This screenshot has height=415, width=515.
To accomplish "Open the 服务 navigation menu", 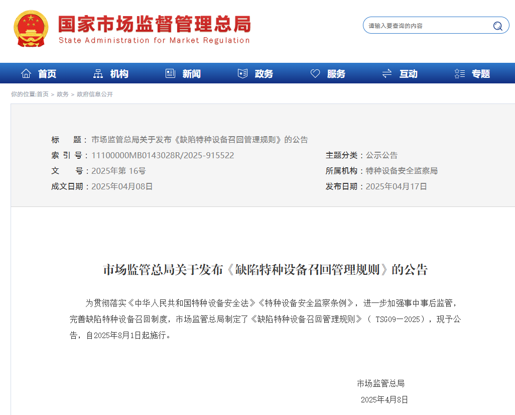I will tap(336, 74).
